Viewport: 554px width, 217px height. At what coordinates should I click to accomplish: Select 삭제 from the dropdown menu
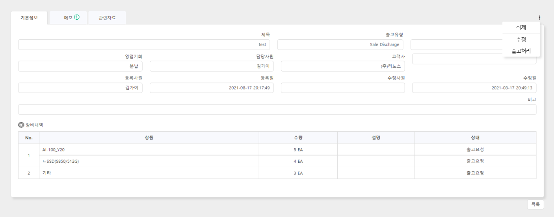click(521, 27)
